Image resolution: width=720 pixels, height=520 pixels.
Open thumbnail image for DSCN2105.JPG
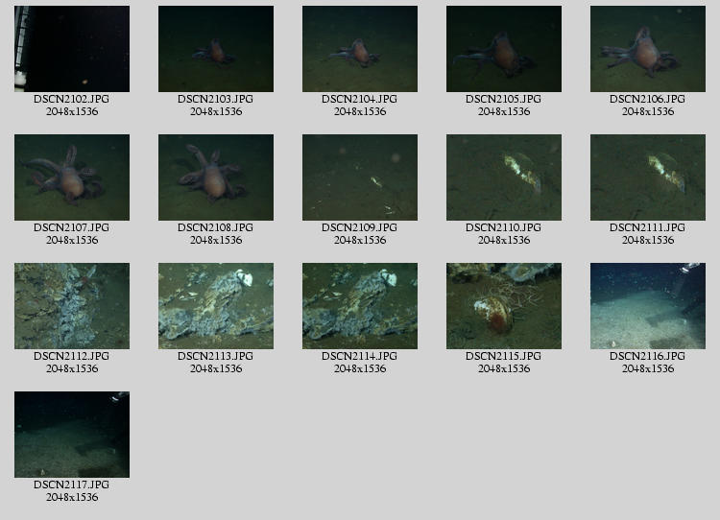pyautogui.click(x=504, y=49)
